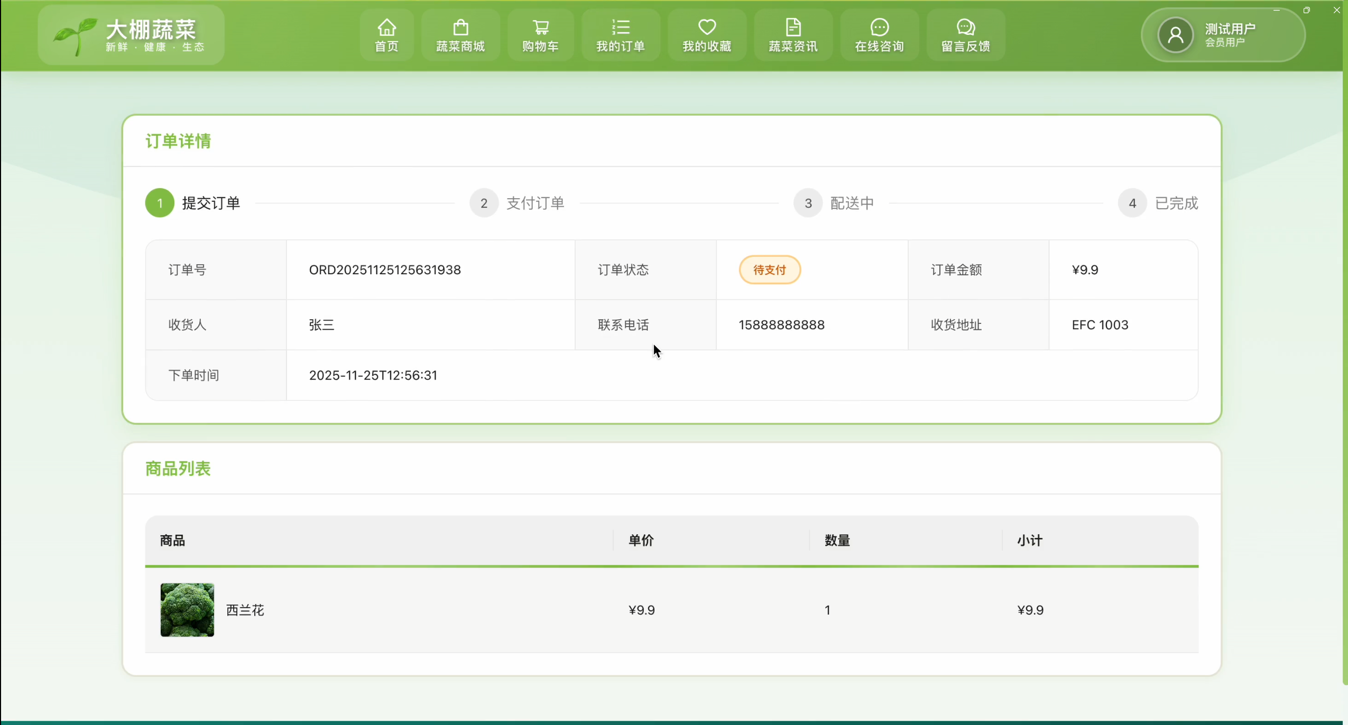Select step 2 pay order circle
This screenshot has width=1348, height=725.
484,203
